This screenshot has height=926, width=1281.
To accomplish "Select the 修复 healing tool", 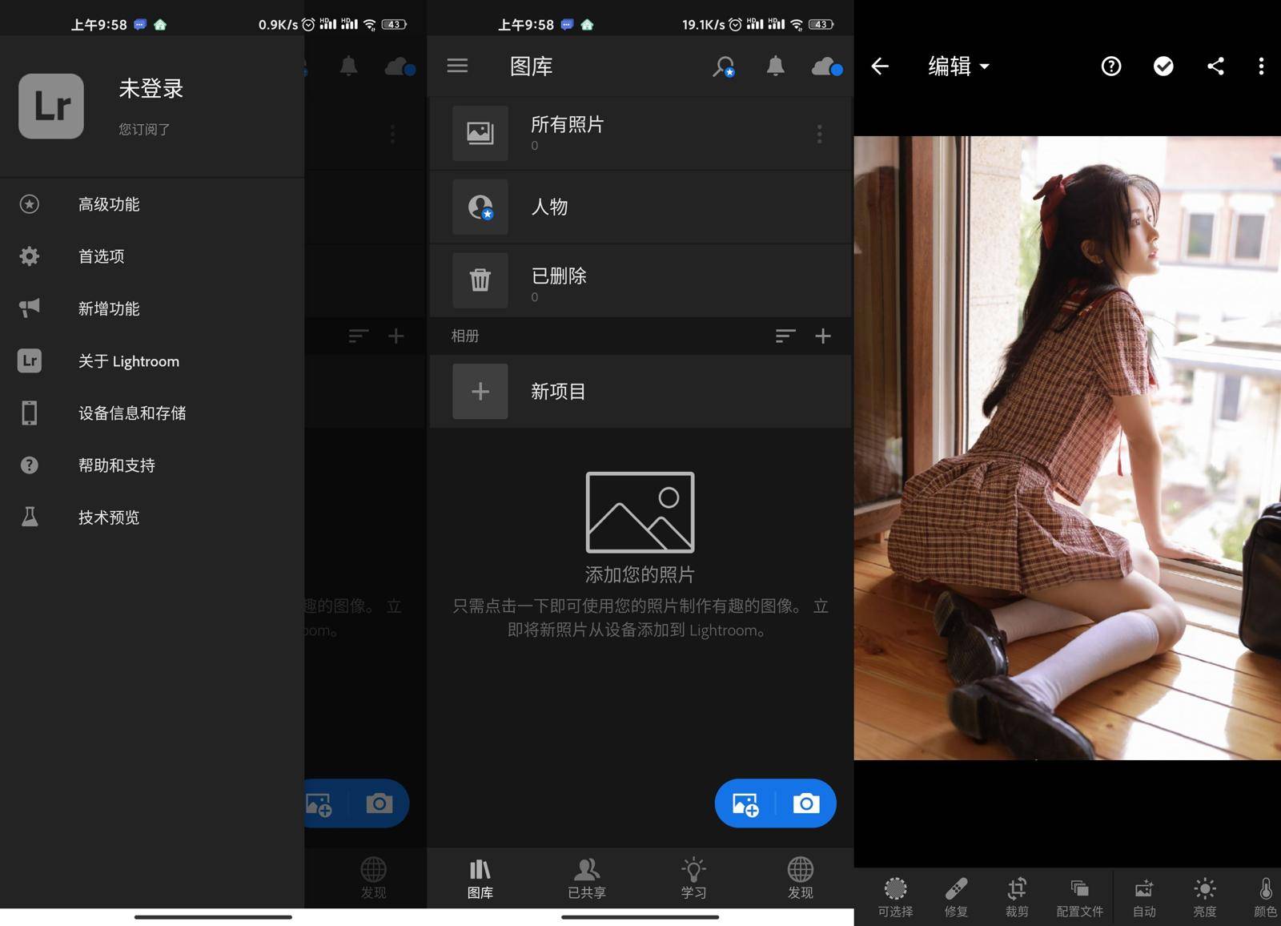I will pos(956,896).
